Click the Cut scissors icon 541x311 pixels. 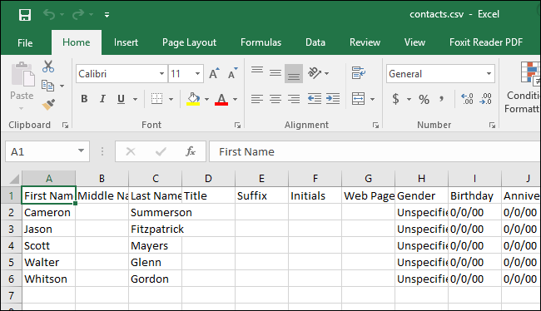(x=48, y=67)
